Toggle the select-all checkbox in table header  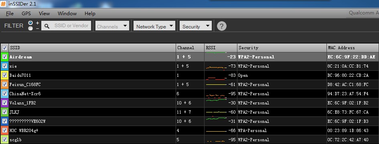click(x=4, y=48)
